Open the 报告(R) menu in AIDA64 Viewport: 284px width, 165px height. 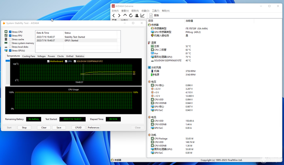point(135,11)
